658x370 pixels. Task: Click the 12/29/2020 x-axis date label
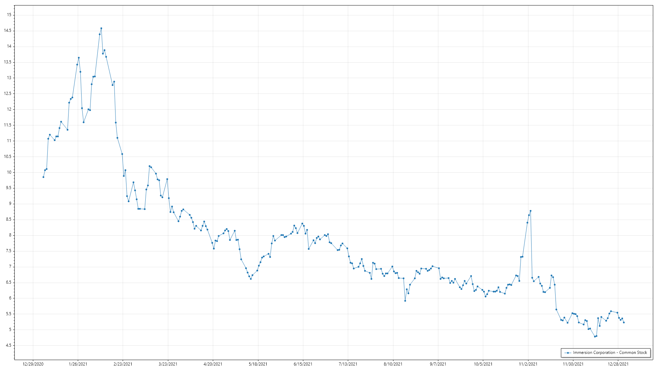coord(33,364)
